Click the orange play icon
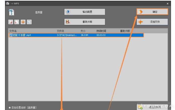This screenshot has width=175, height=110. coord(23,22)
